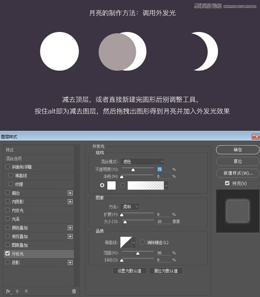This screenshot has width=260, height=297.
Task: Click the 杂色 value field
Action: point(164,176)
